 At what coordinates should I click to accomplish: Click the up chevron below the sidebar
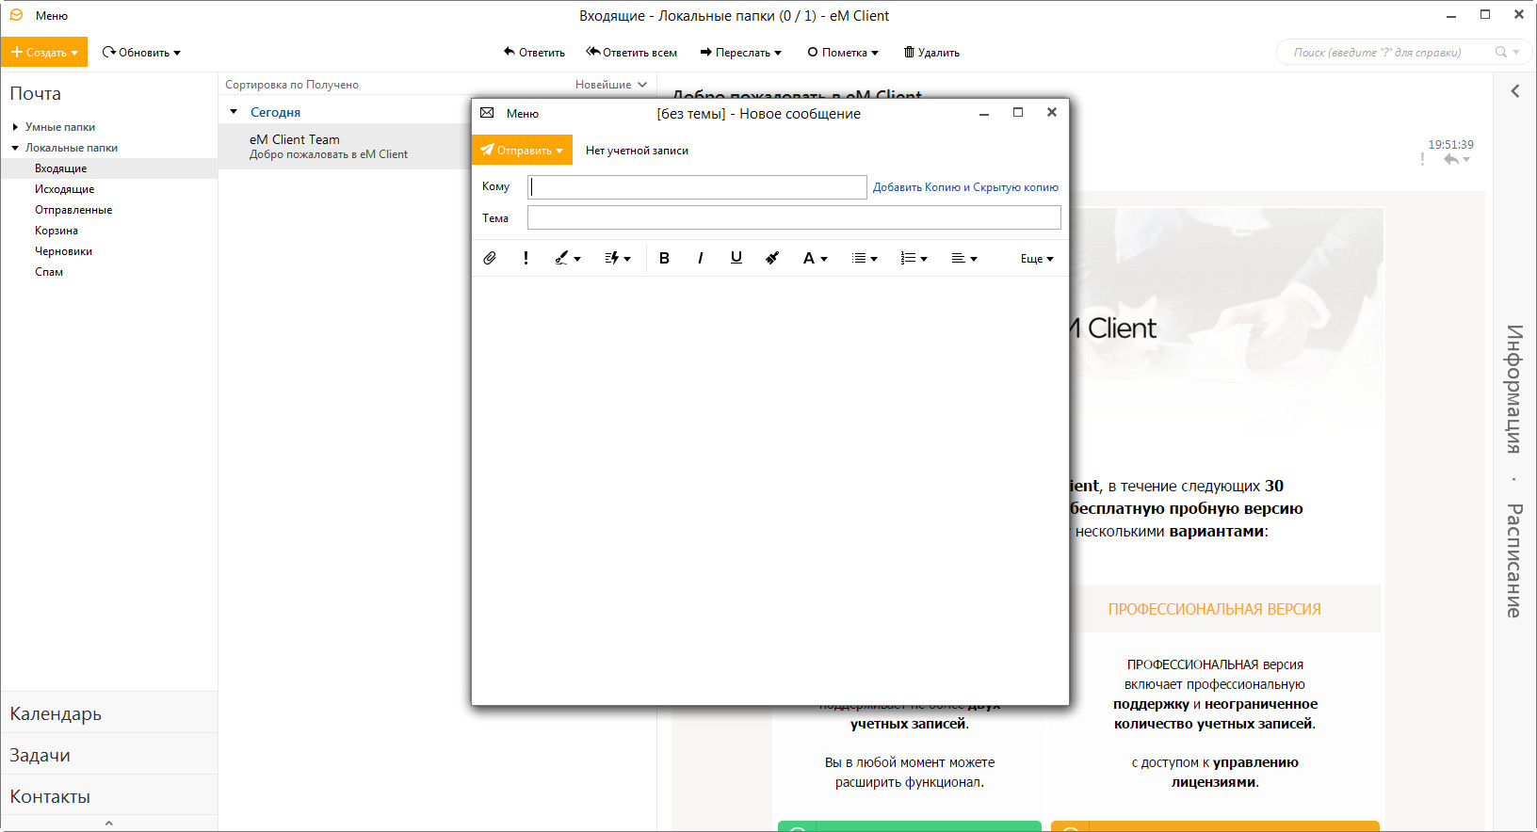(x=109, y=824)
